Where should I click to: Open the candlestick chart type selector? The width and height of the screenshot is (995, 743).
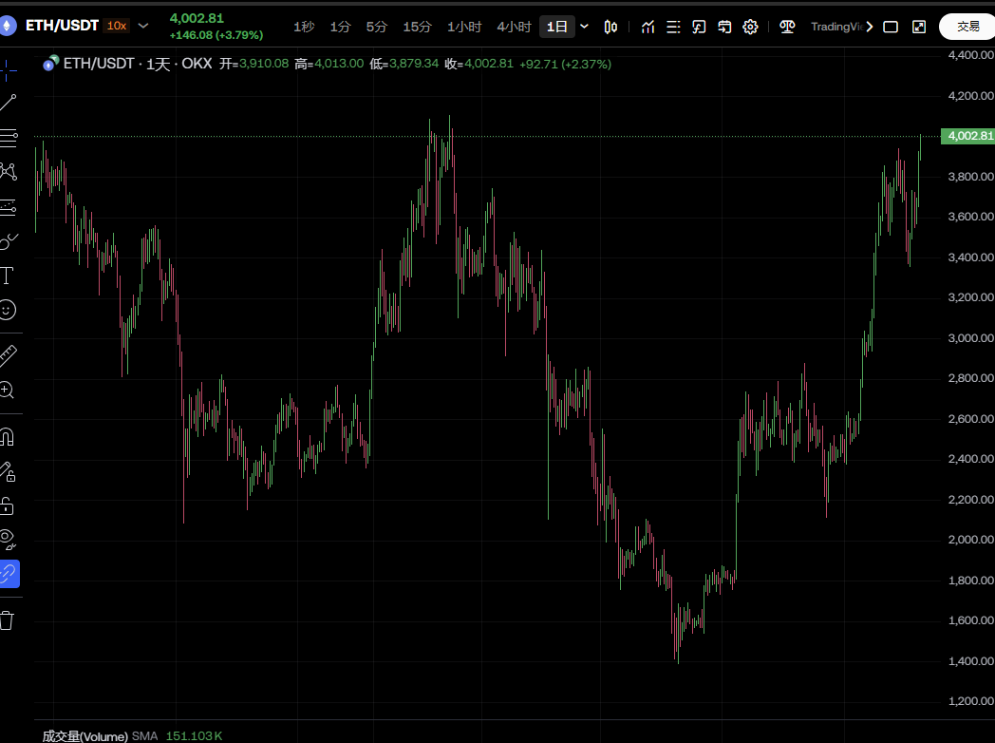pos(610,27)
